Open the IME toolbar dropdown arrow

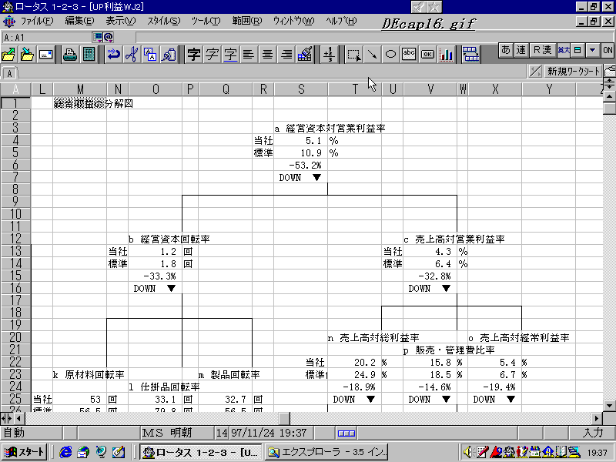coord(592,50)
